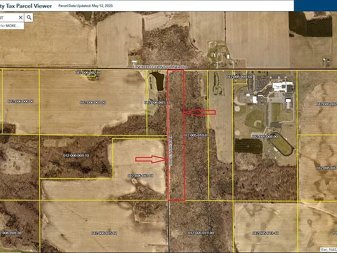
Task: Select parcel labeled 012-006-005-00
Action: coord(21,101)
